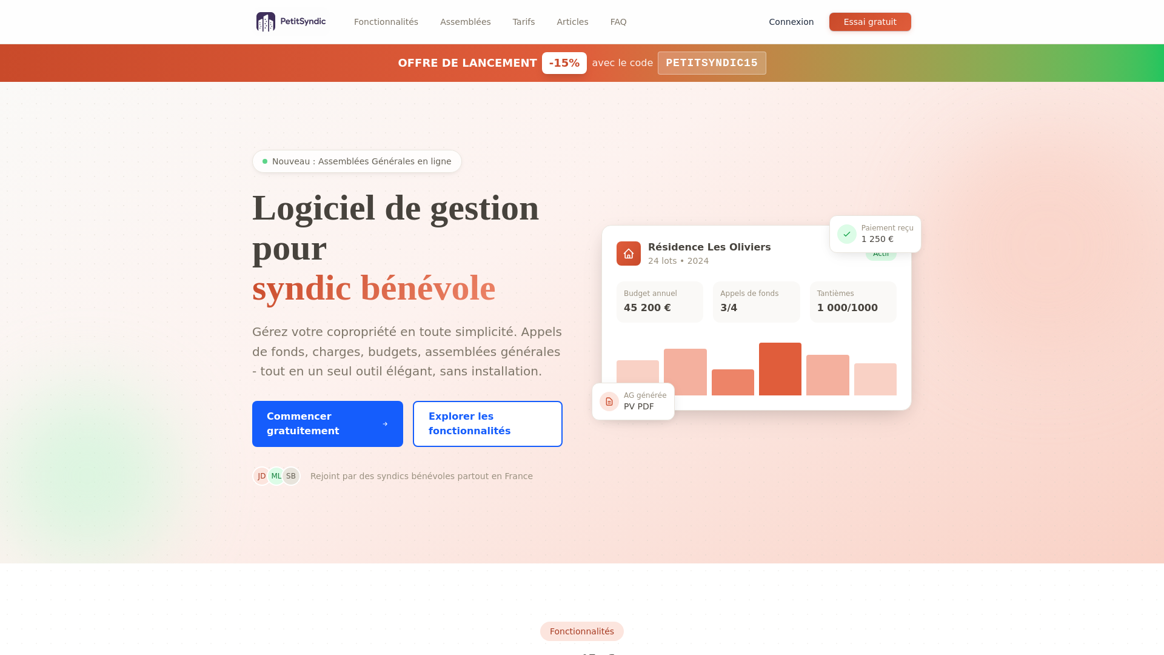This screenshot has height=655, width=1164.
Task: Click the Appels de fonds 3/4 card
Action: point(757,302)
